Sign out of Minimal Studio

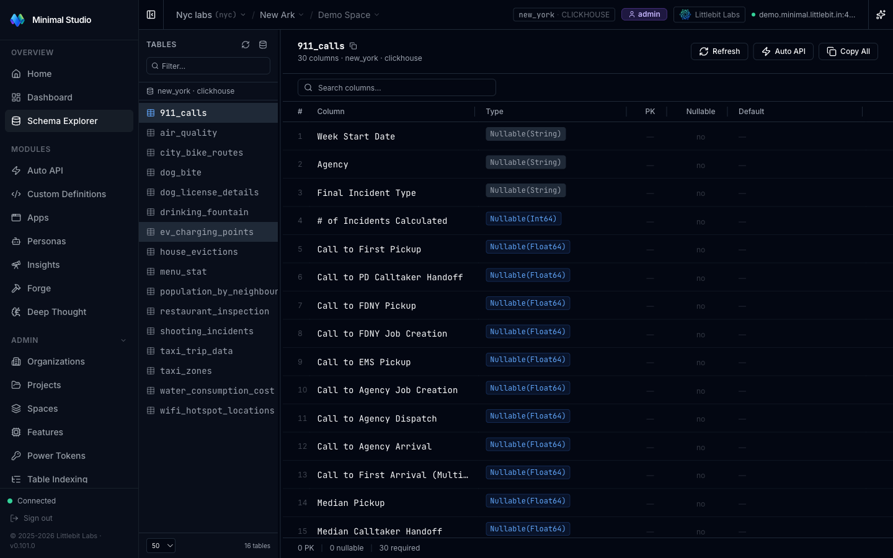(x=38, y=518)
